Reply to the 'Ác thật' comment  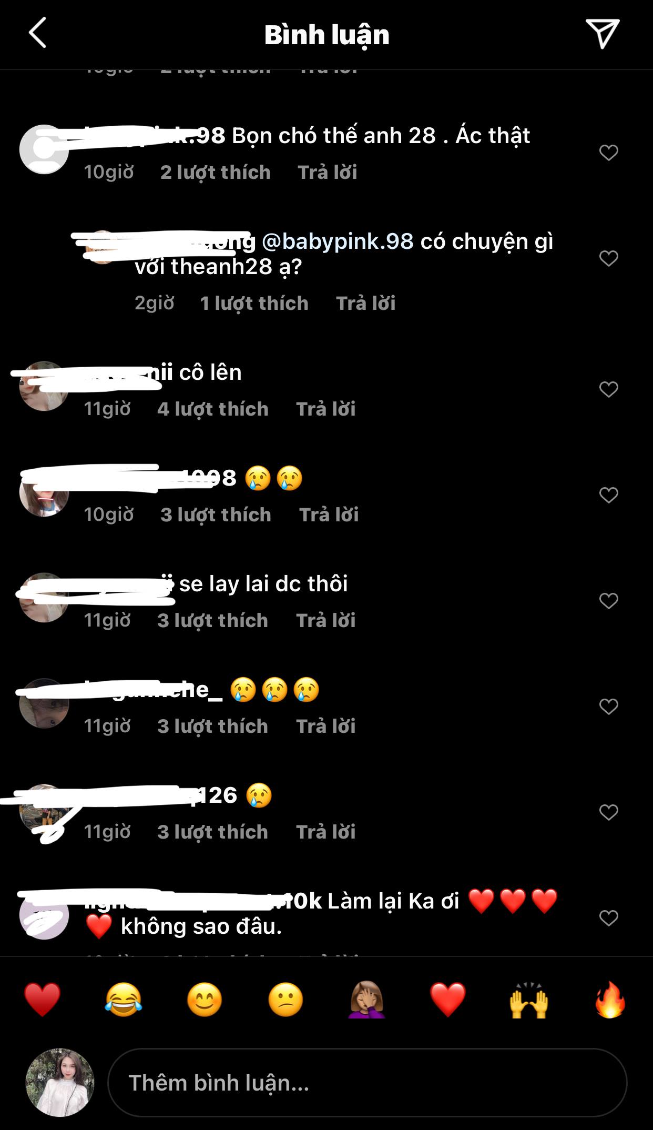click(328, 172)
